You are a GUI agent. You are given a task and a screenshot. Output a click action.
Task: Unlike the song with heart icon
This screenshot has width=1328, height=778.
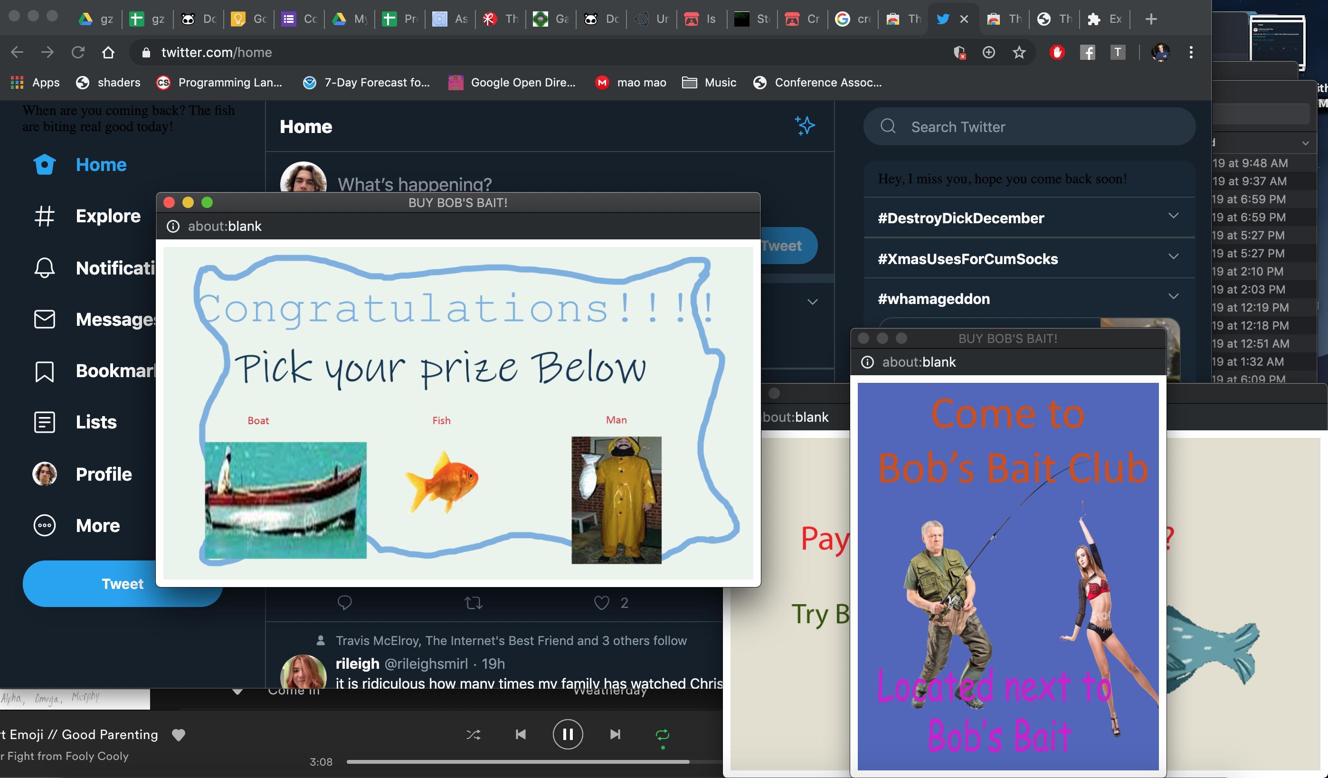click(179, 735)
